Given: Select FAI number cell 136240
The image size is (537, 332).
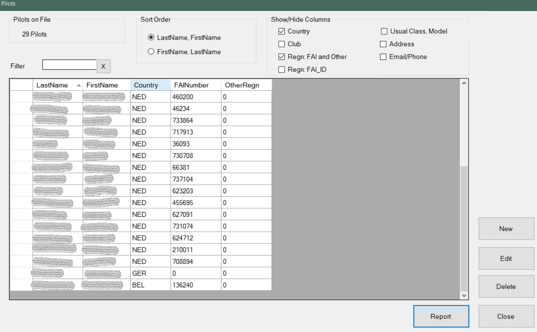Looking at the screenshot, I should 196,285.
